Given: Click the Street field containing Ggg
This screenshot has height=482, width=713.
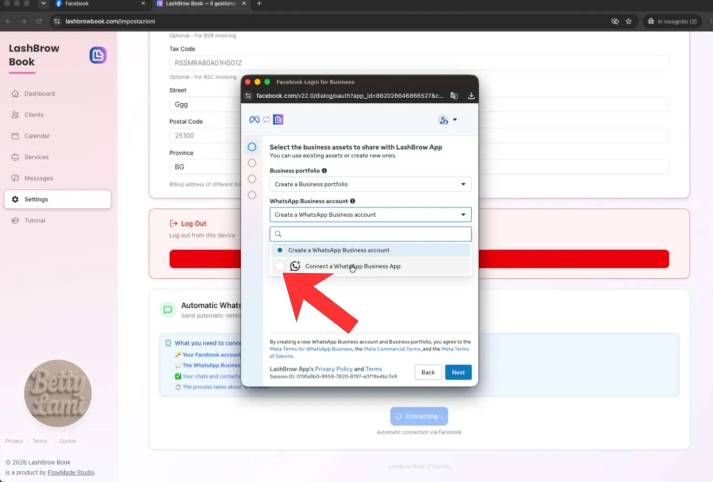Looking at the screenshot, I should point(419,104).
